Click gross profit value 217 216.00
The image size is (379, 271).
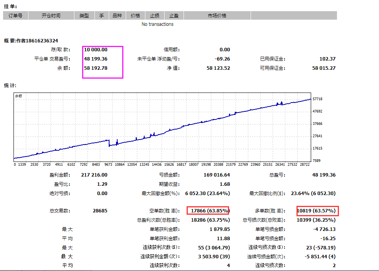coord(94,175)
